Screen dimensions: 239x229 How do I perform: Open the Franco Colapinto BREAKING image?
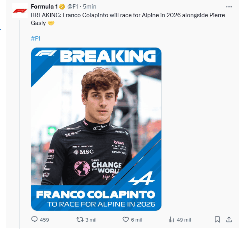tap(96, 129)
